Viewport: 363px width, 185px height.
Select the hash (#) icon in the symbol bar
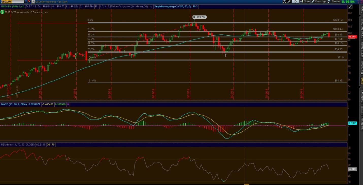pos(33,2)
